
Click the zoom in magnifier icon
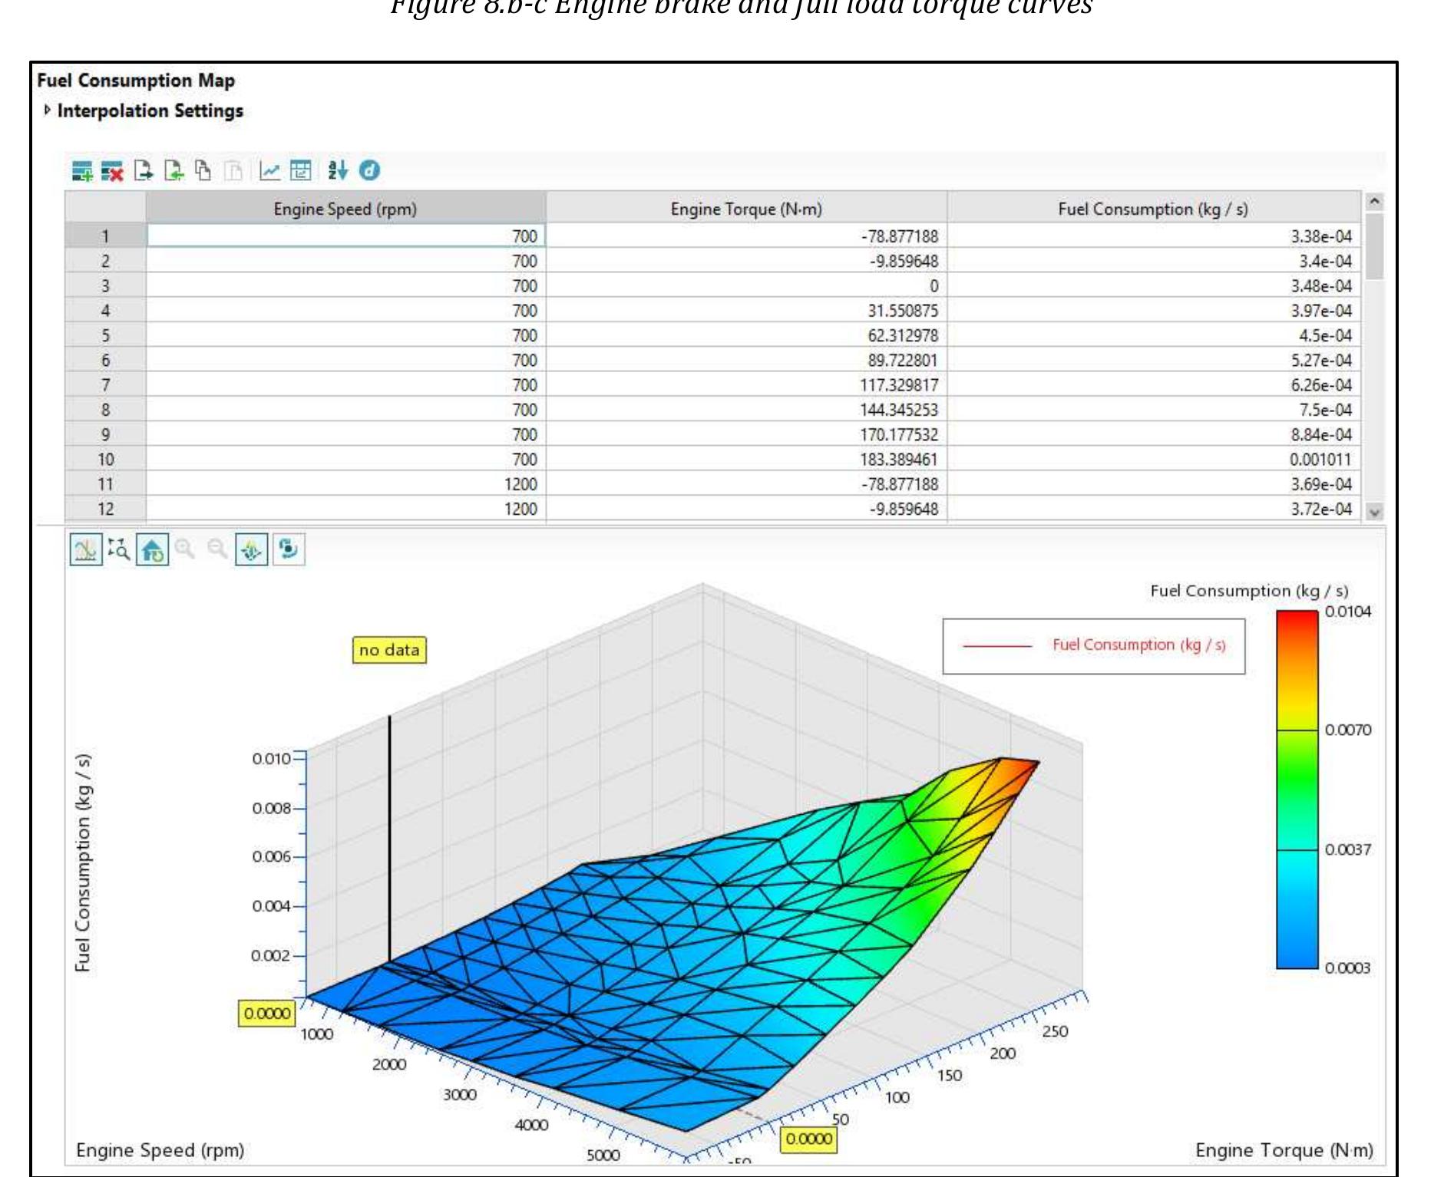[184, 549]
